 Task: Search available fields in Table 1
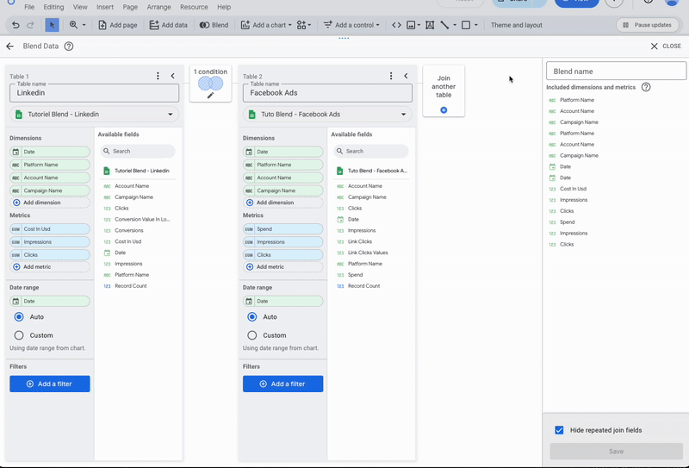(138, 152)
